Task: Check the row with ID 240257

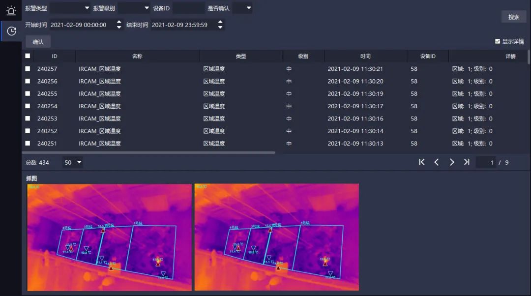Action: 28,68
